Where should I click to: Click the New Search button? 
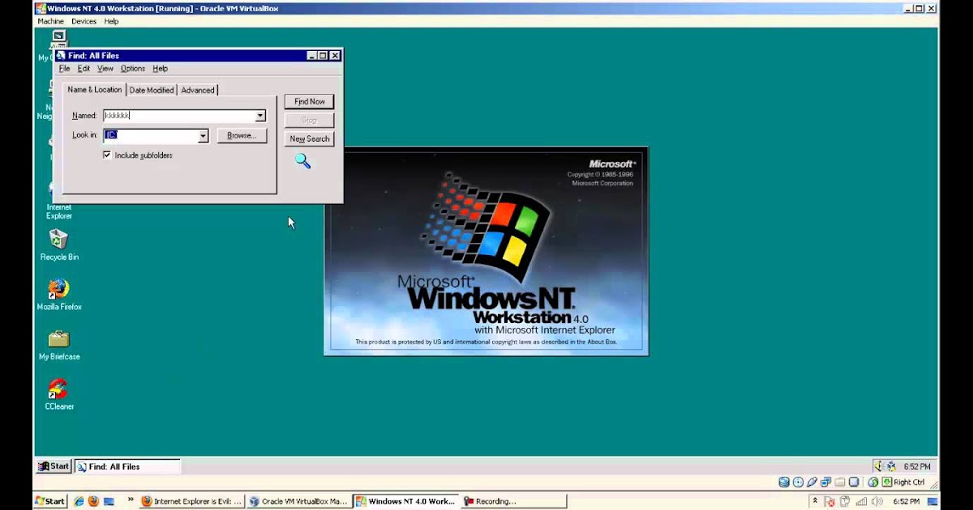tap(309, 138)
